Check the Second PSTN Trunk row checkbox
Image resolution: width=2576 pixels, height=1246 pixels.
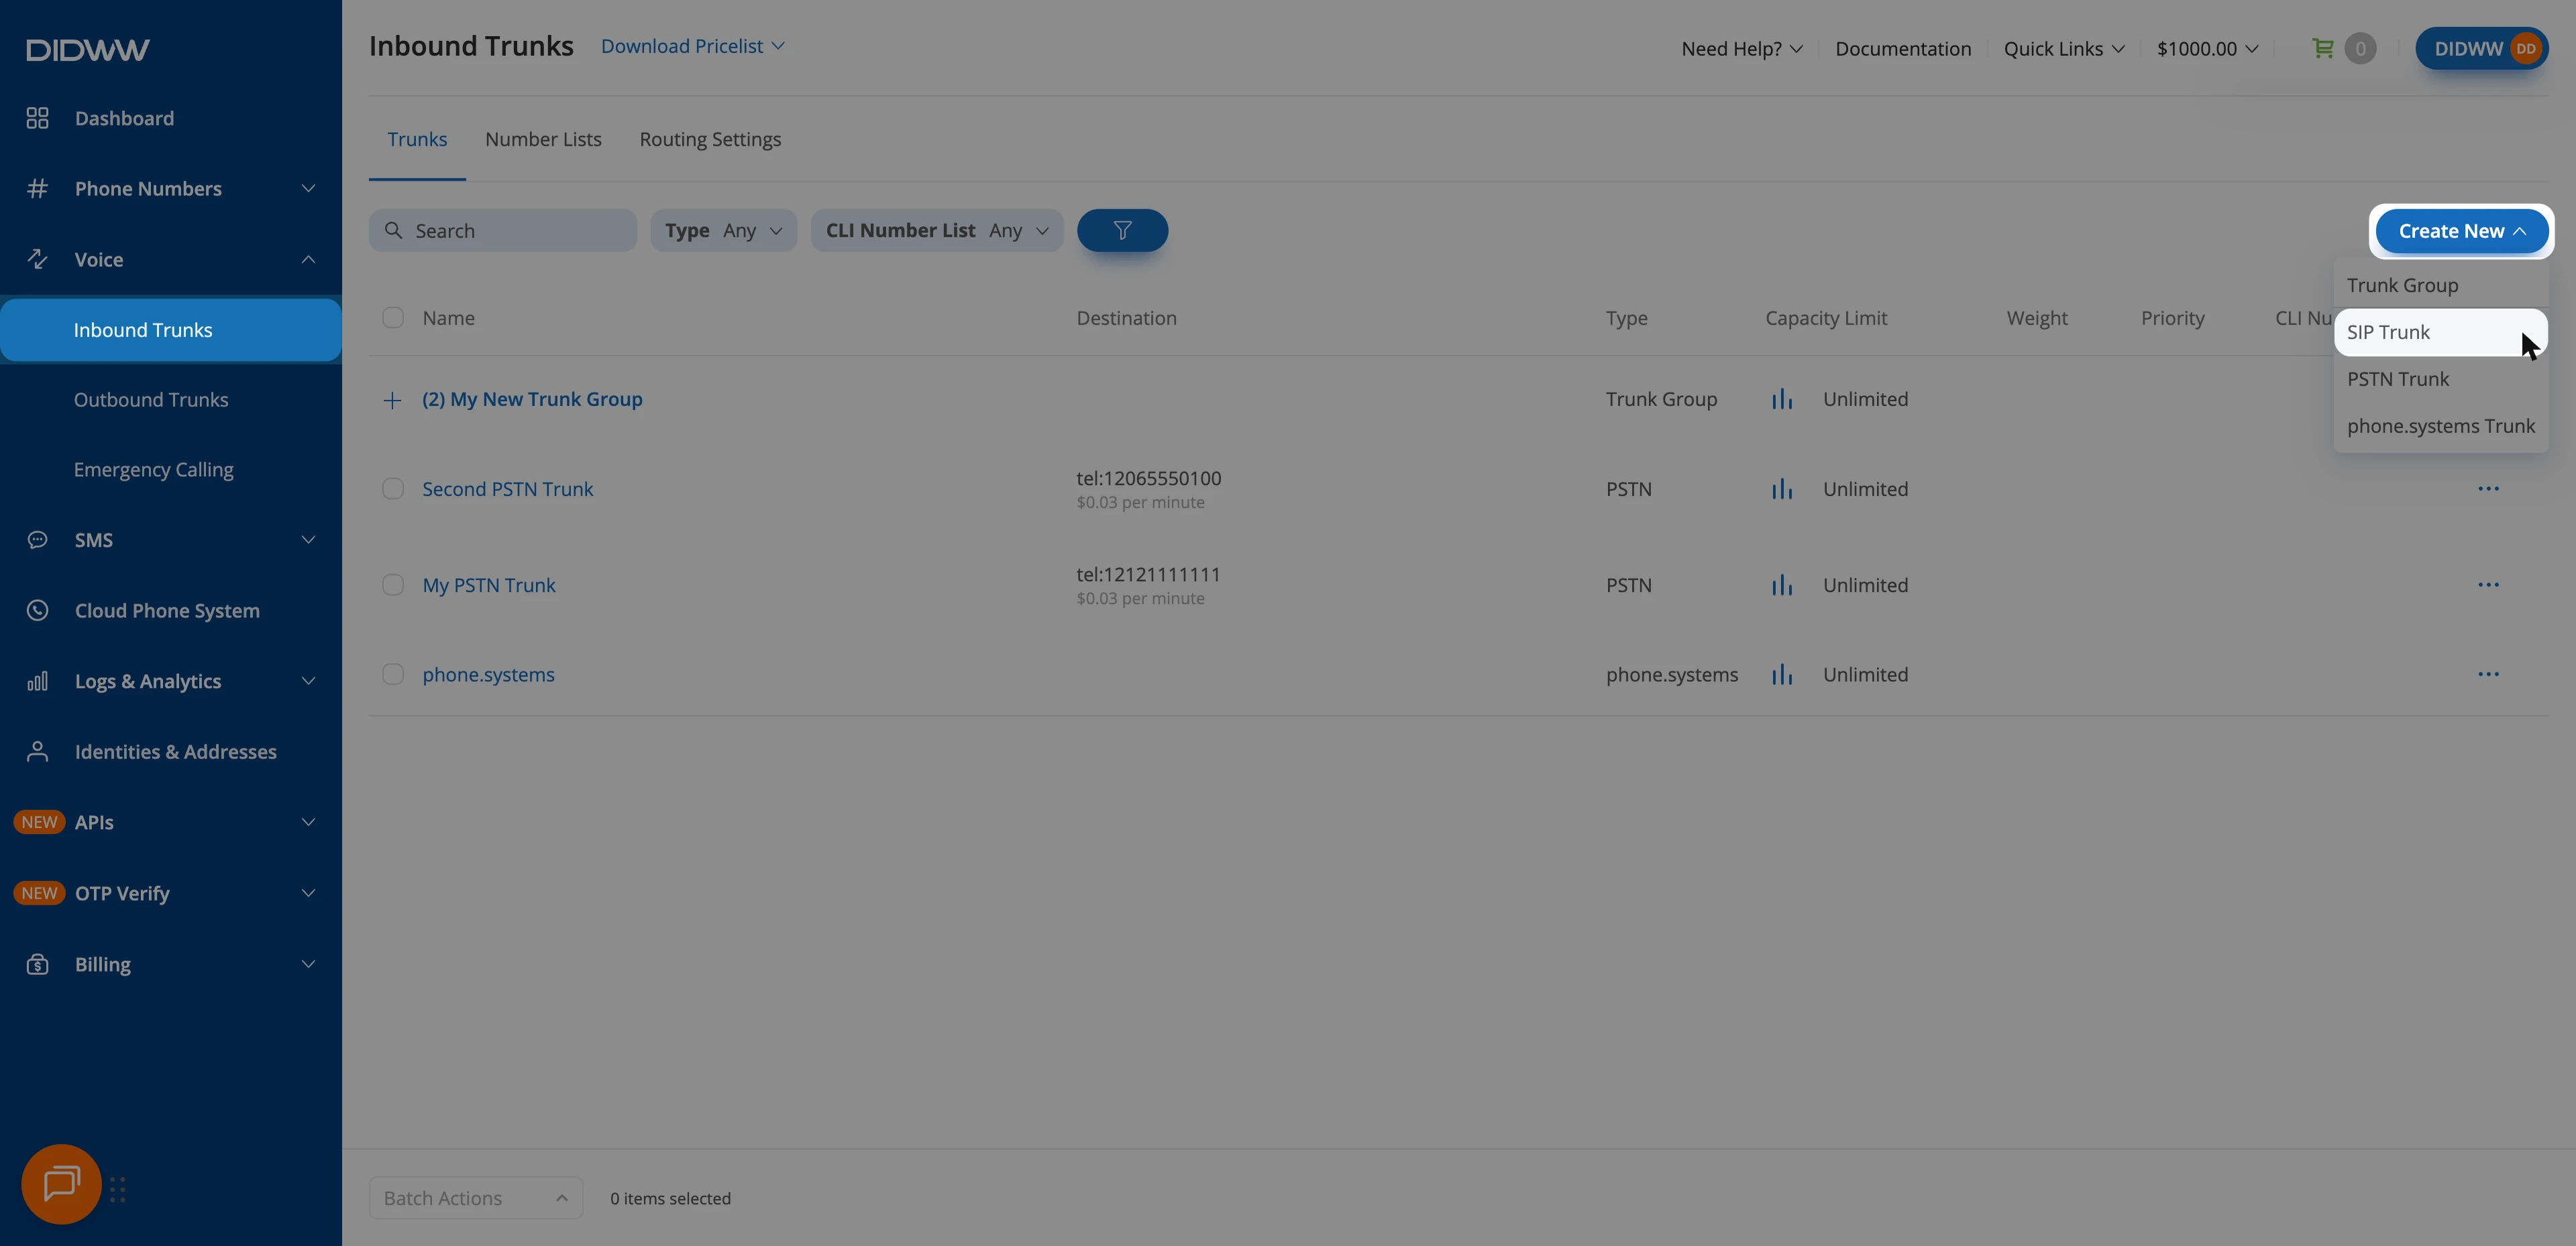393,489
